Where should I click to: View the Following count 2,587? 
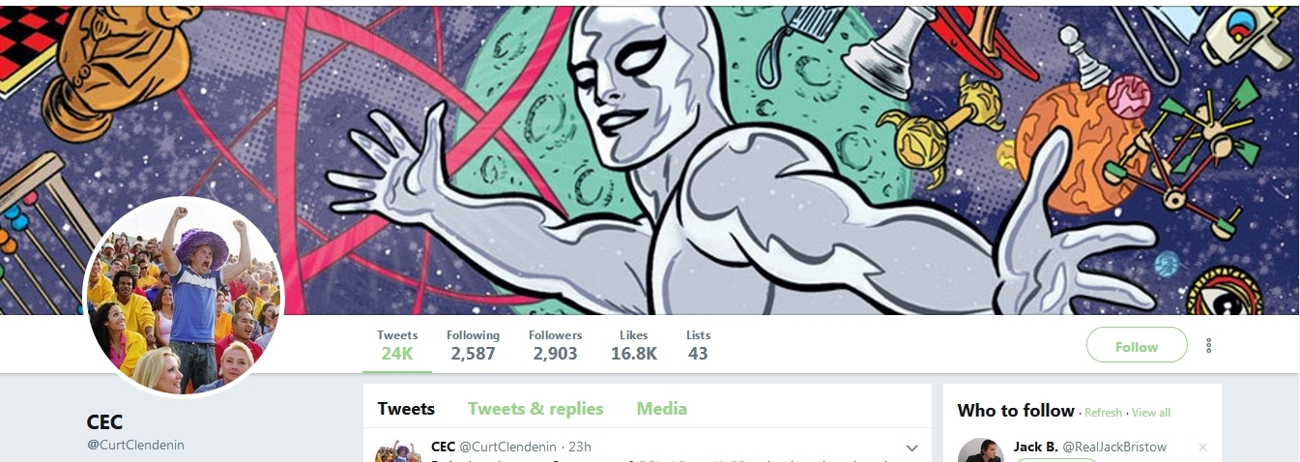(x=473, y=345)
